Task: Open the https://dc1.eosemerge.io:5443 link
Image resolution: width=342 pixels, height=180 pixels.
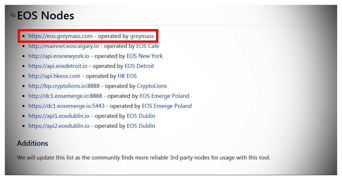Action: click(66, 106)
